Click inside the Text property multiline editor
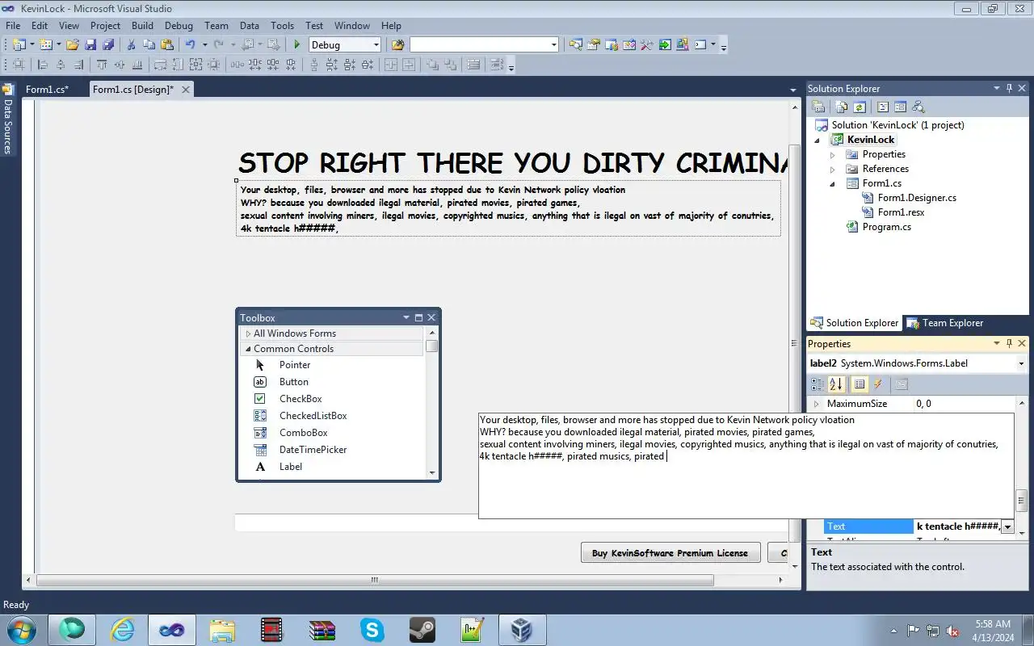1034x646 pixels. point(746,466)
